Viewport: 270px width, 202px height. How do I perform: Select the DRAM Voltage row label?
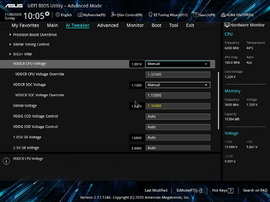[25, 106]
